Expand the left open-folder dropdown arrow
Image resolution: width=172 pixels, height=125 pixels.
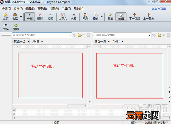[x=84, y=35]
